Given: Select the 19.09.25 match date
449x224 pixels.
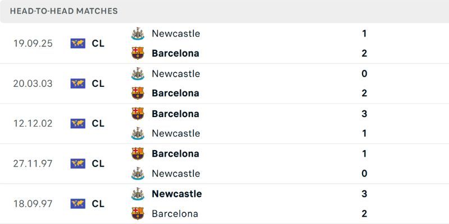Looking at the screenshot, I should (x=33, y=43).
